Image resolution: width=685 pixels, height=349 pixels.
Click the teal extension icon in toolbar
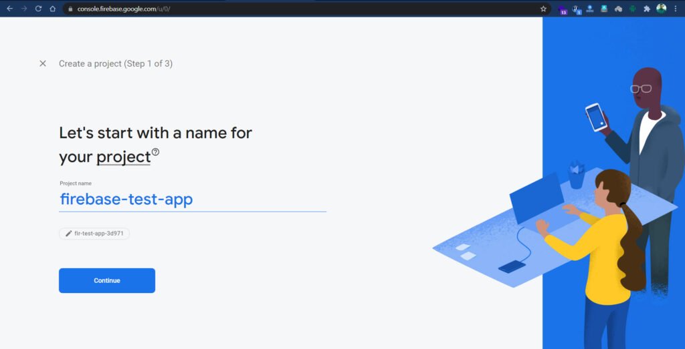pos(604,9)
